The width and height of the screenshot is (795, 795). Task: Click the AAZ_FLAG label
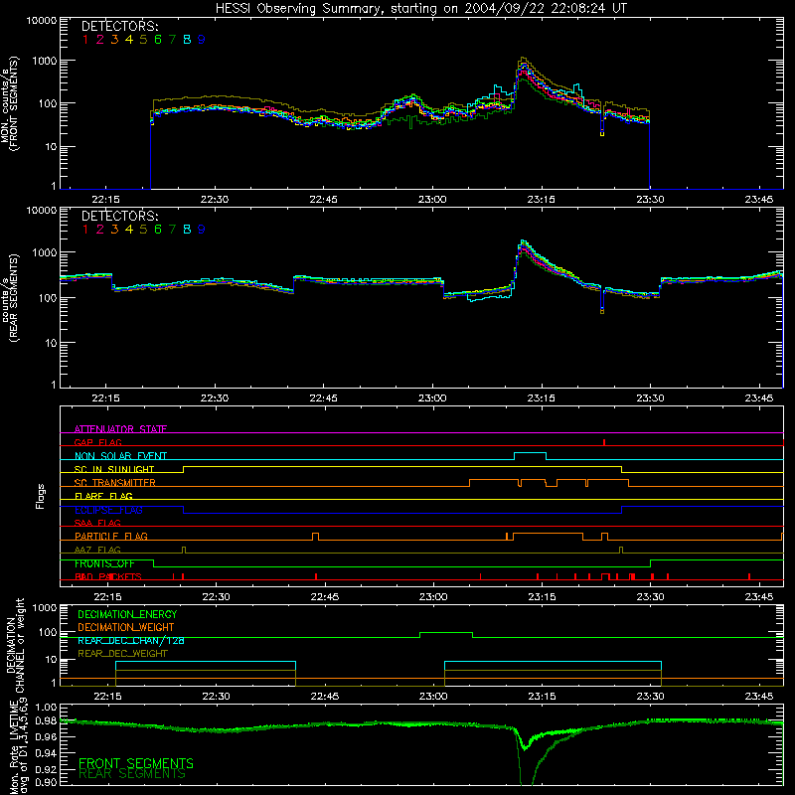pyautogui.click(x=97, y=550)
